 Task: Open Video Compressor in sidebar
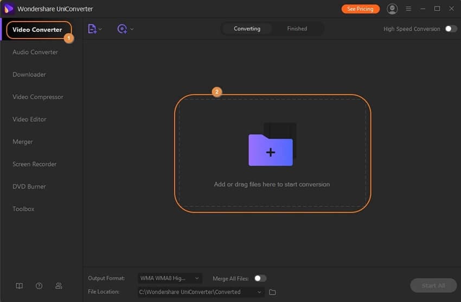pos(37,97)
